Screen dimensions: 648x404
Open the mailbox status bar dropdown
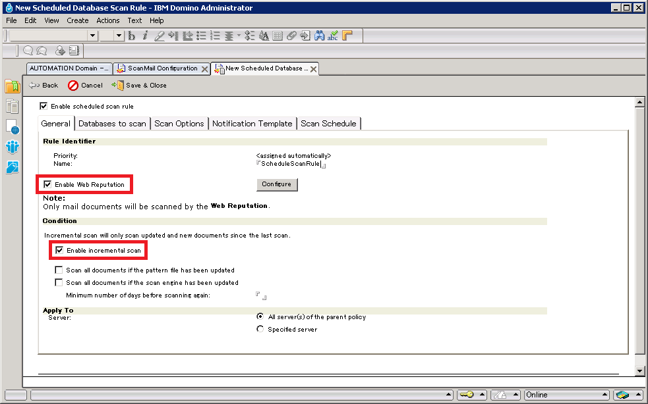(x=624, y=395)
